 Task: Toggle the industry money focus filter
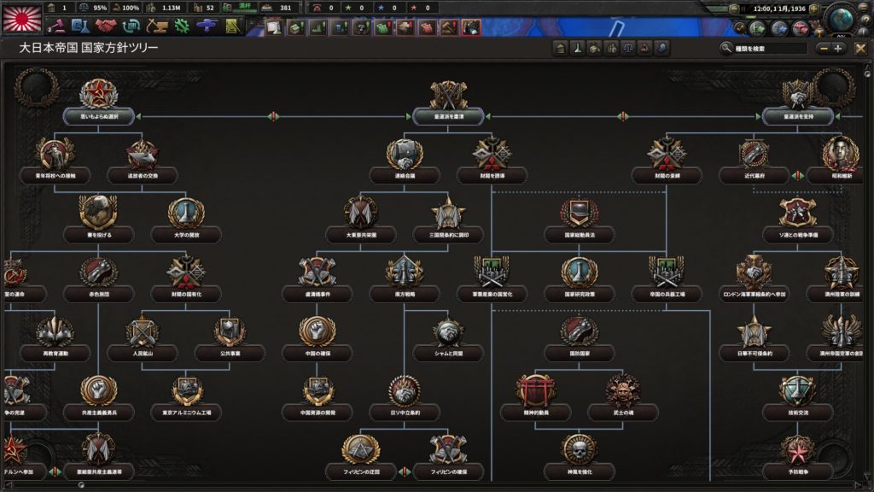tap(595, 49)
